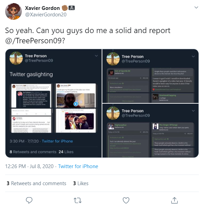Viewport: 204px width, 208px height.
Task: Open the @XavierGordon20 handle link
Action: pos(46,15)
